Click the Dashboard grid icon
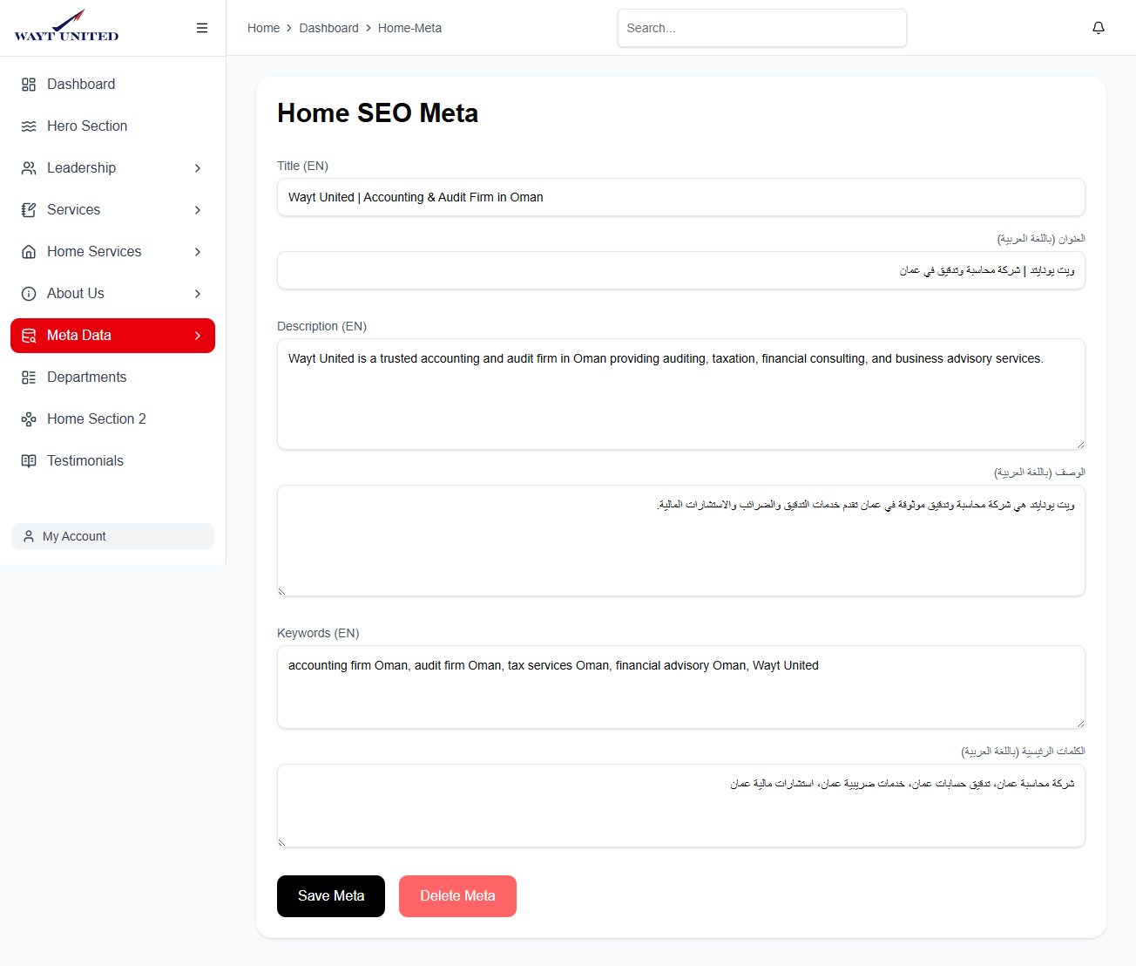Screen dimensions: 1136x966 pyautogui.click(x=29, y=85)
